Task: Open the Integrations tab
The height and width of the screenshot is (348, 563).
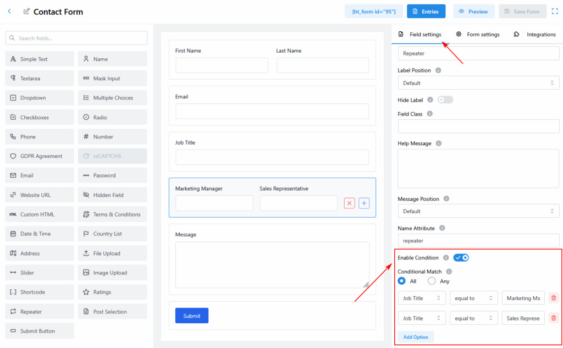Action: pyautogui.click(x=534, y=35)
